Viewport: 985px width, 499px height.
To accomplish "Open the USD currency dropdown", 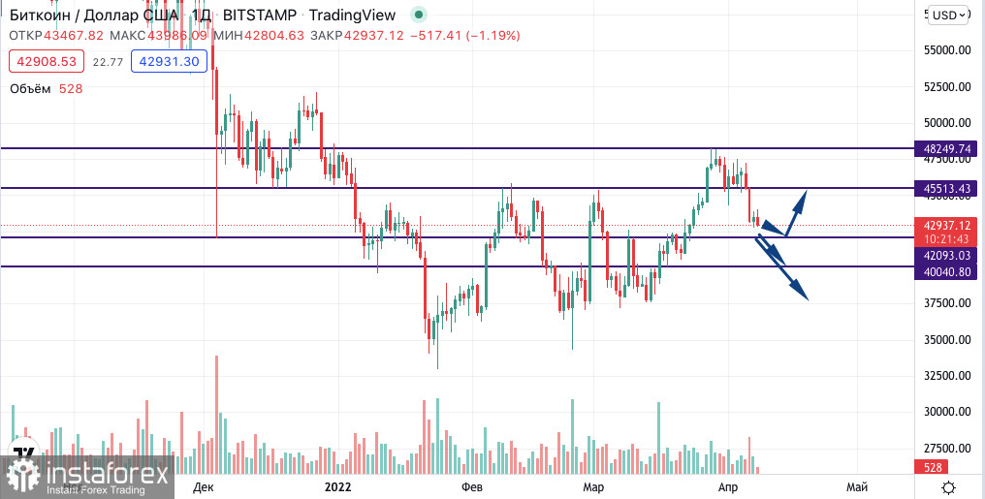I will pos(950,15).
